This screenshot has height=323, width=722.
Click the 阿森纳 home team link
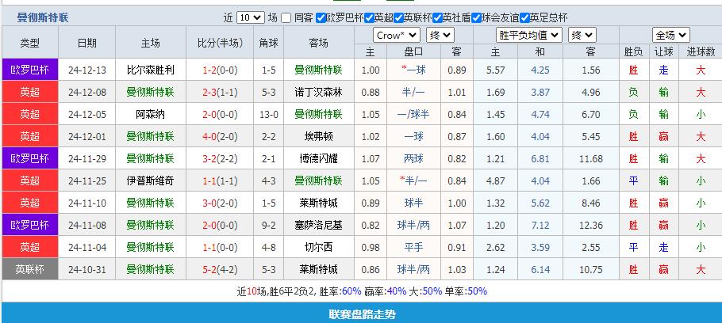point(150,114)
